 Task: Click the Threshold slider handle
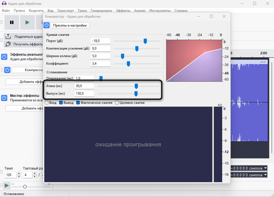point(145,41)
